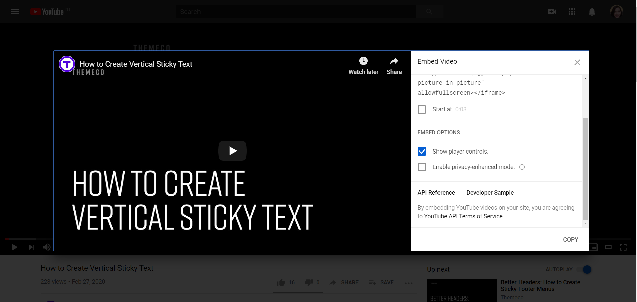Viewport: 637px width, 302px height.
Task: Play the embed preview video
Action: pyautogui.click(x=232, y=151)
